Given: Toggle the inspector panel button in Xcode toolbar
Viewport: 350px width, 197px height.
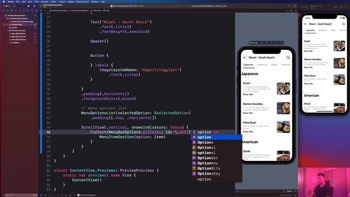Looking at the screenshot, I should [x=295, y=6].
